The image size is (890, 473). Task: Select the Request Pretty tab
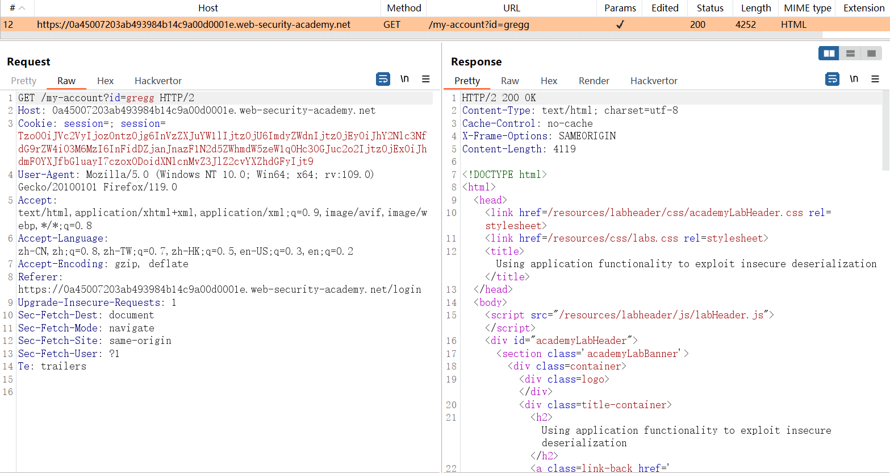(23, 81)
